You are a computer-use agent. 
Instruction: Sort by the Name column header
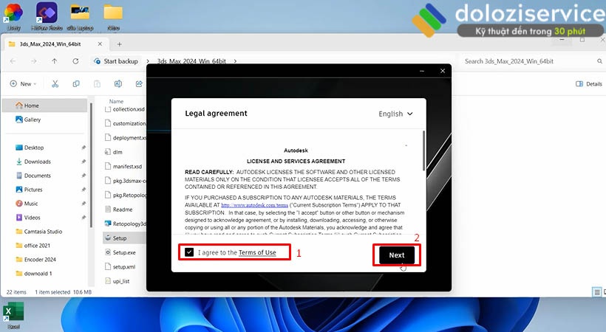pyautogui.click(x=116, y=101)
